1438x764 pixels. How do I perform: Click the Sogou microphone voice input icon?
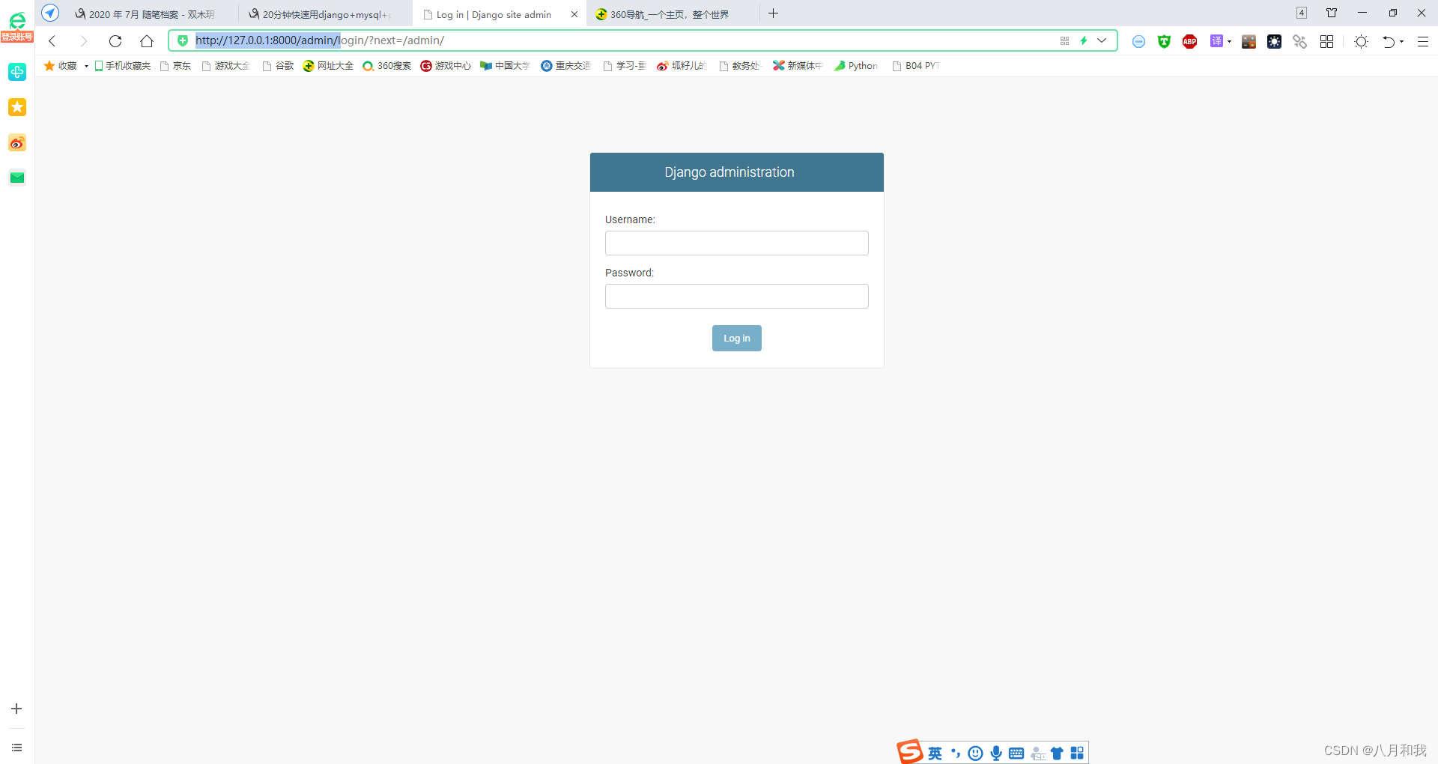point(996,754)
